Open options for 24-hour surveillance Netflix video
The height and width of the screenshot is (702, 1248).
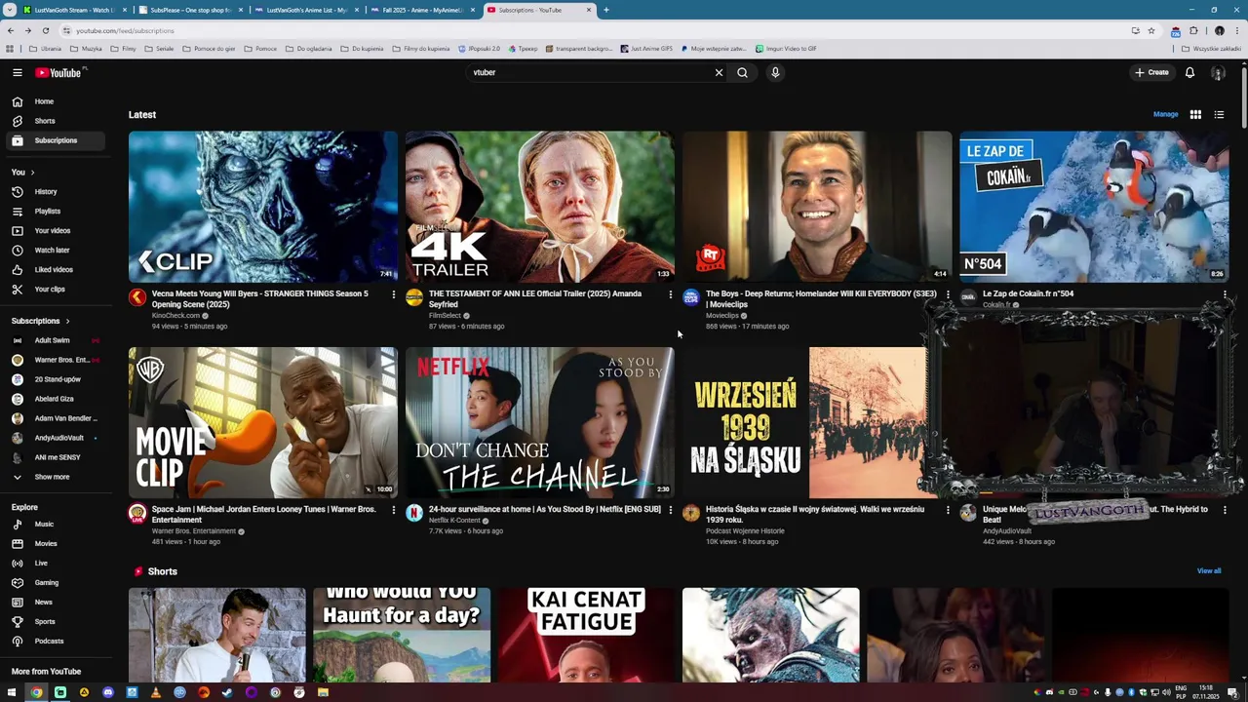(x=671, y=510)
